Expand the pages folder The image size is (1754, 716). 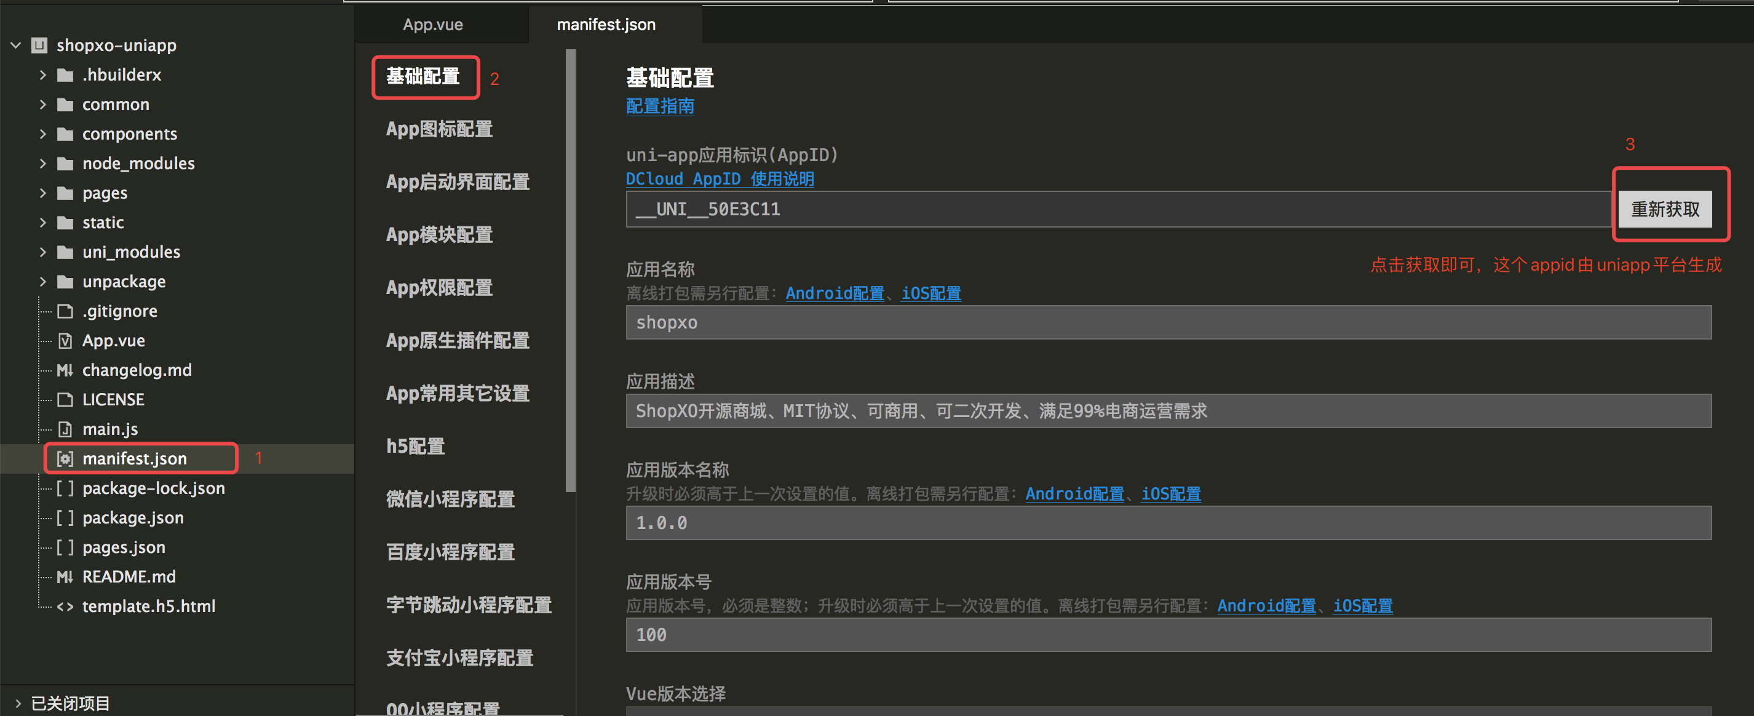[x=43, y=193]
